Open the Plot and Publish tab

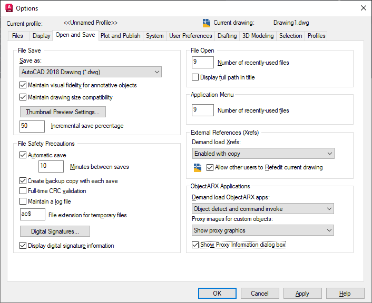(121, 36)
